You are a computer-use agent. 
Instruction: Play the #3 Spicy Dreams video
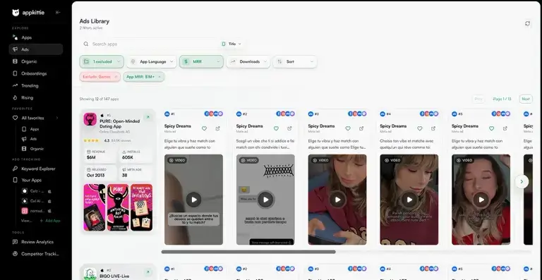(x=337, y=200)
